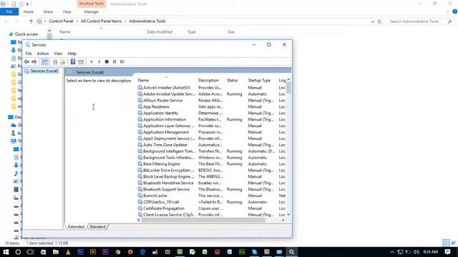Click All Control Panel Items breadcrumb
Screen dimensions: 458x257
click(x=101, y=21)
